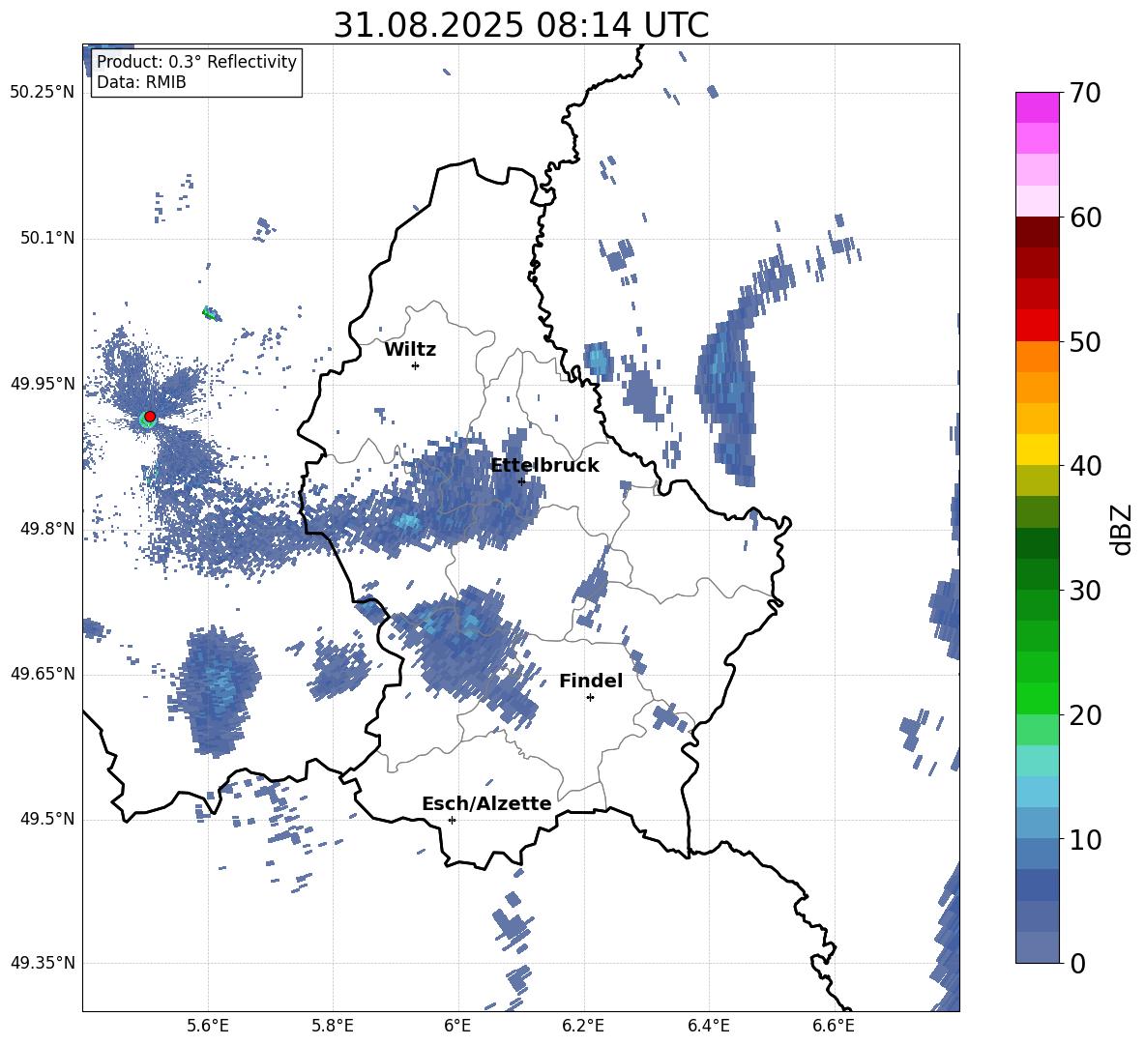Click the 49.5°N latitude label
Image resolution: width=1145 pixels, height=1045 pixels.
(46, 819)
